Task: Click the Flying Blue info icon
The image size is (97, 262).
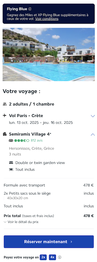Action: tap(30, 9)
